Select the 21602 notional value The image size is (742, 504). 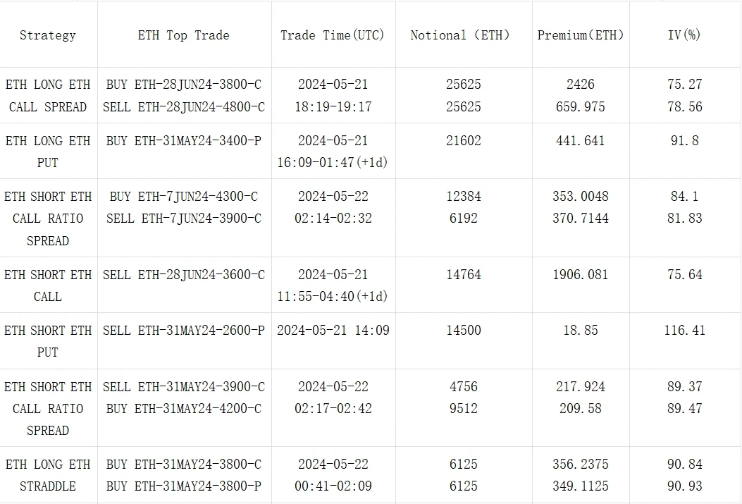(x=464, y=141)
